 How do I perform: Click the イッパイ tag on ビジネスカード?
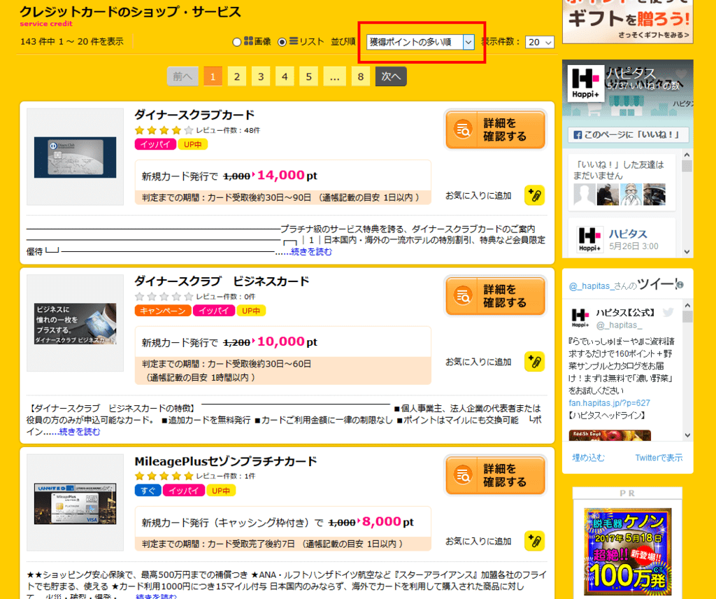[214, 311]
